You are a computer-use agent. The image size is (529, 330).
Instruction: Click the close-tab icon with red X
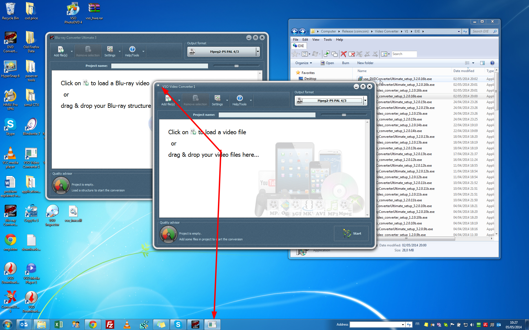(x=352, y=54)
